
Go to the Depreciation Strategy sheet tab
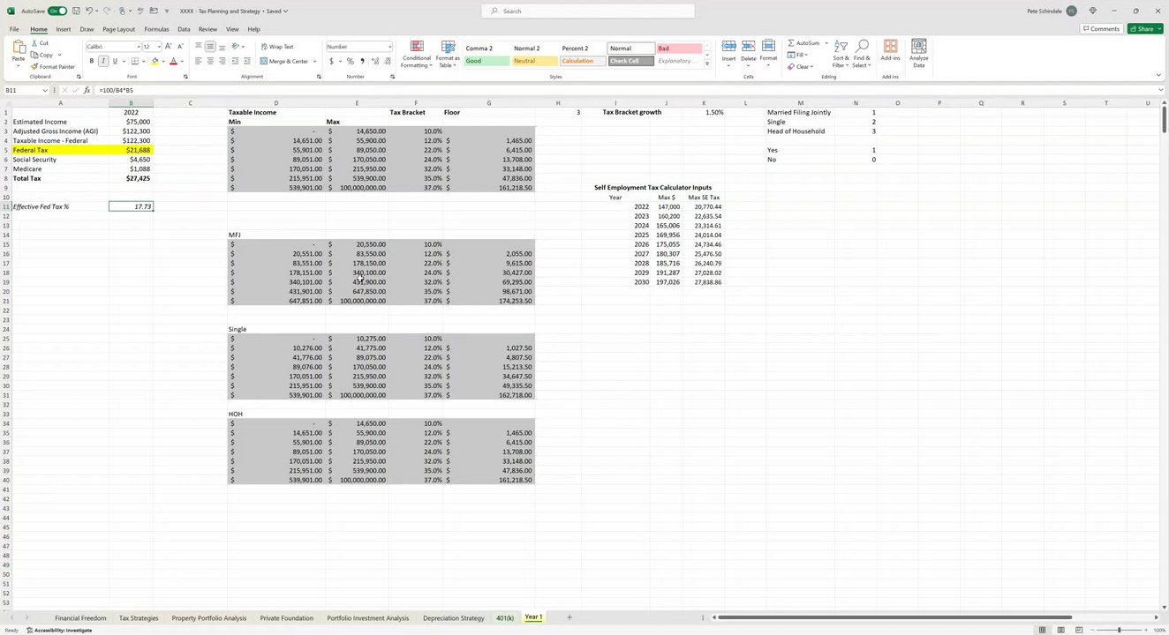pos(453,618)
